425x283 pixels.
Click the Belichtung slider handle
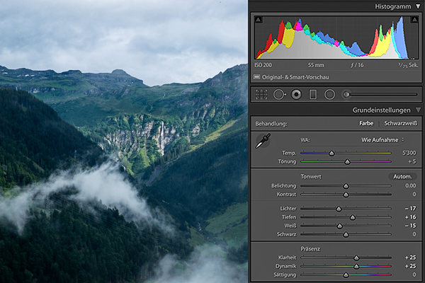tap(346, 186)
